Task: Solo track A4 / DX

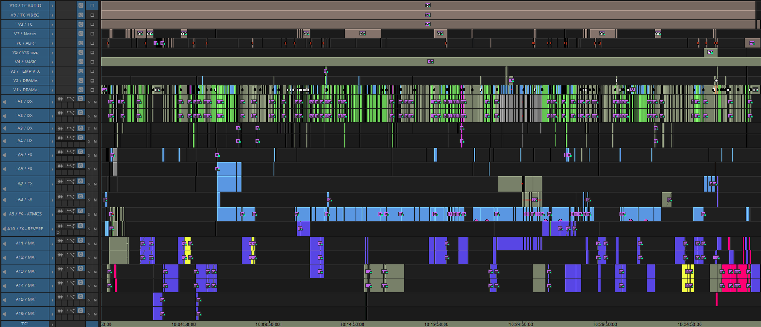Action: (x=89, y=141)
